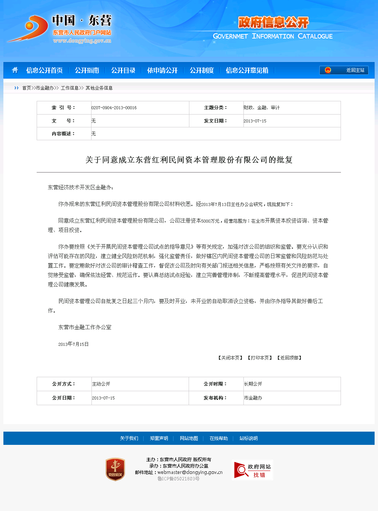Screen dimensions: 378x511
Task: Open 网站地图 footer link
Action: click(189, 438)
